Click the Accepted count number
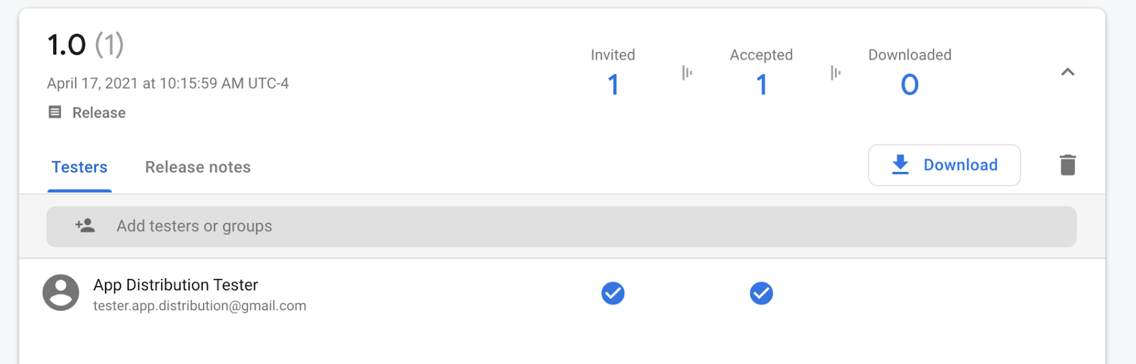Viewport: 1136px width, 364px height. click(x=761, y=85)
